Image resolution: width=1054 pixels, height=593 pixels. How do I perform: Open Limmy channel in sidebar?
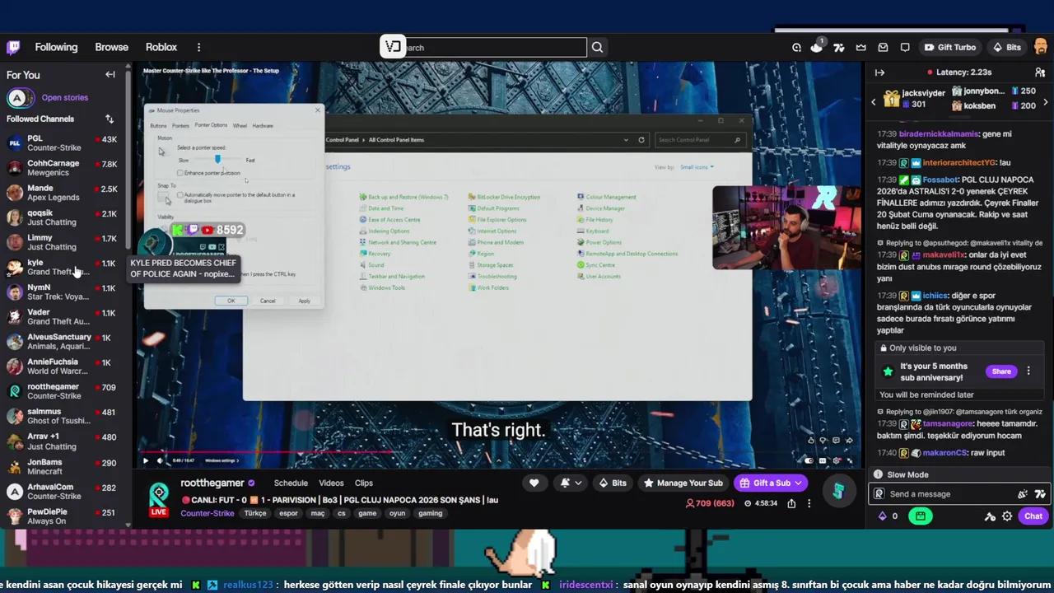(x=64, y=242)
